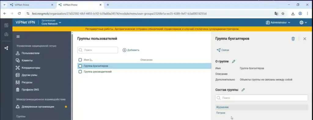The image size is (313, 120).
Task: Click the Добавить button
Action: click(131, 50)
